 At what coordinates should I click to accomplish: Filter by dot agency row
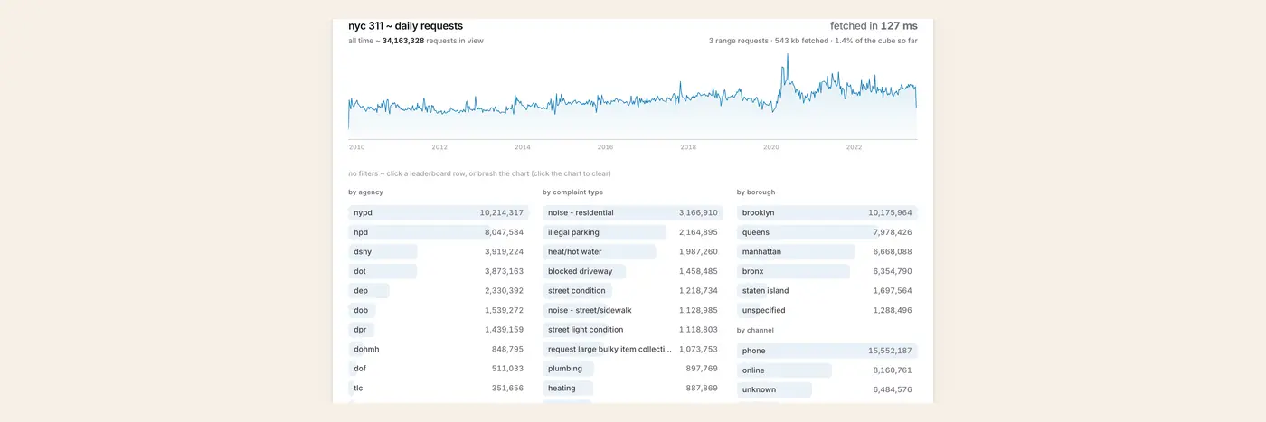click(439, 271)
